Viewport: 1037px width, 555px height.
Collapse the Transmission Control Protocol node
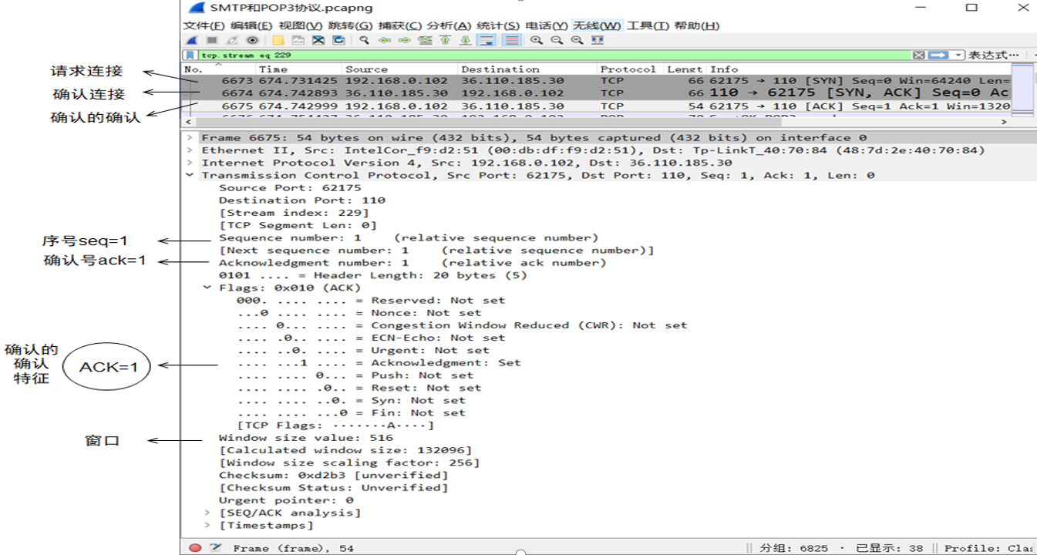click(x=190, y=175)
